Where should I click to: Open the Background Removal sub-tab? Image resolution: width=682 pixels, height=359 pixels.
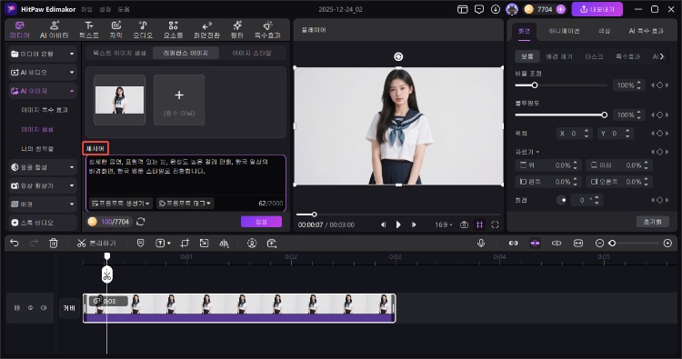pos(559,56)
